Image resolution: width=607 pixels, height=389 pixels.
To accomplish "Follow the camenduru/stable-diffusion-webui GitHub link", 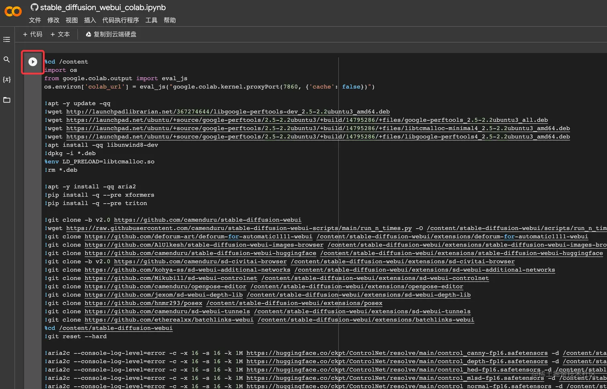I will 208,220.
